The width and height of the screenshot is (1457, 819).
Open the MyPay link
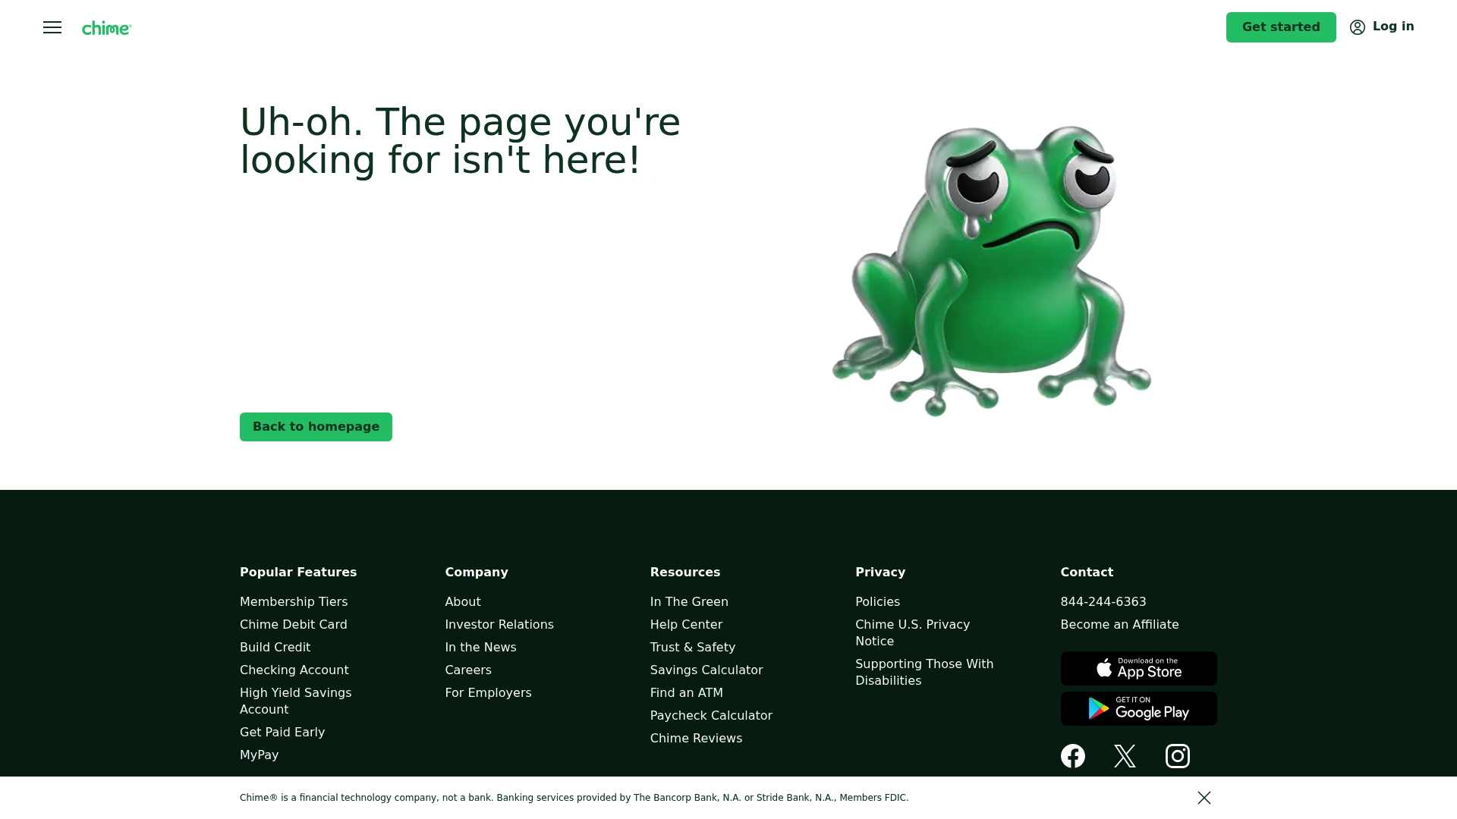[x=260, y=755]
